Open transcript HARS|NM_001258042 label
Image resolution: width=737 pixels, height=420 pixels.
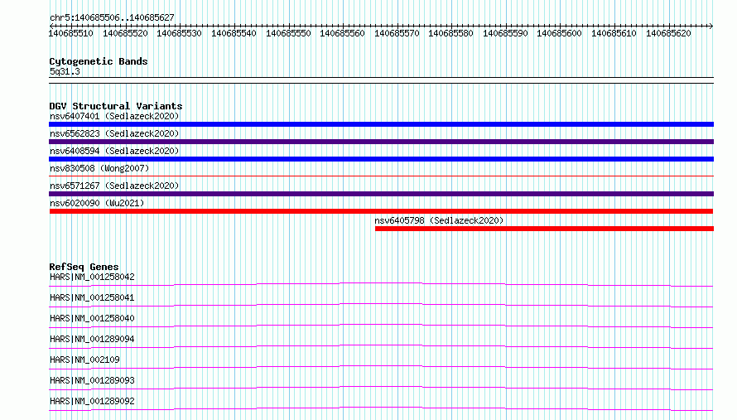point(92,277)
